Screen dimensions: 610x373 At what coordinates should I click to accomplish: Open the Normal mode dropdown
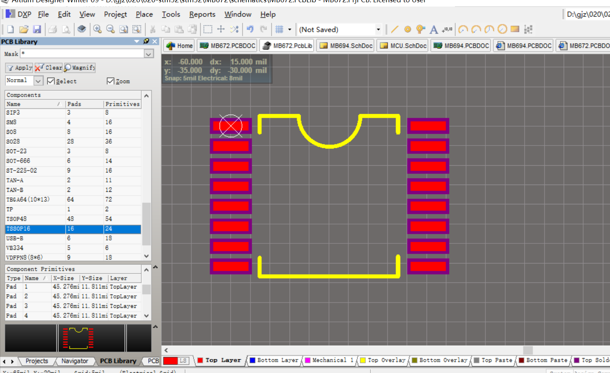(x=38, y=81)
